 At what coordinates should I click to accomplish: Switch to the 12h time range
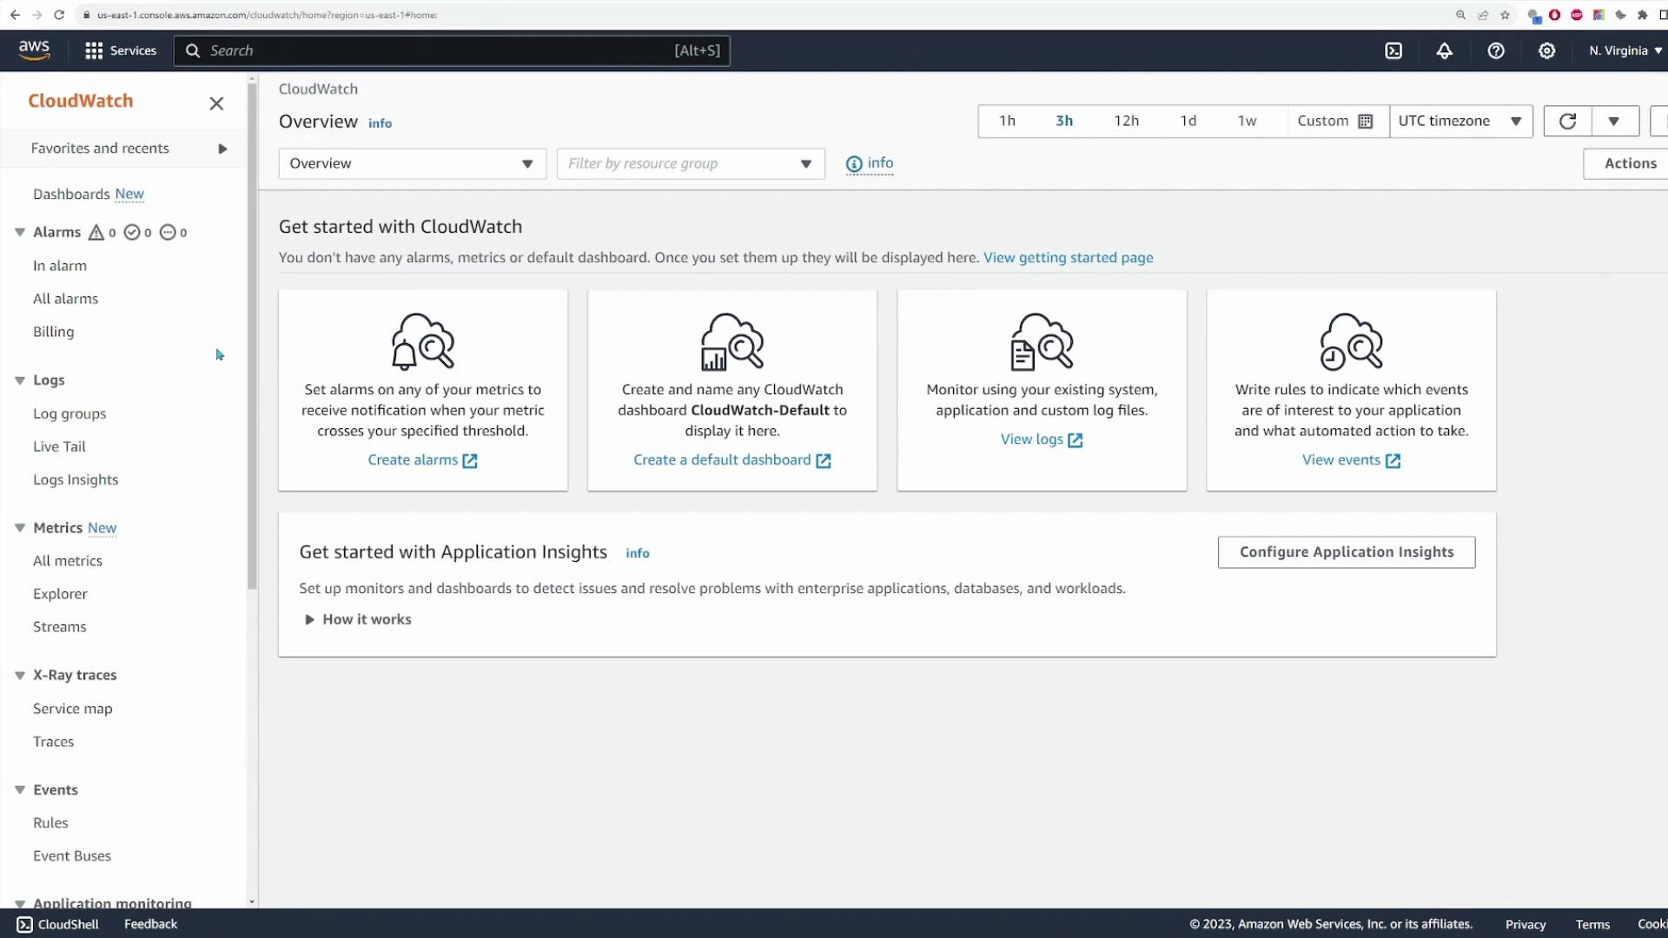(x=1127, y=121)
